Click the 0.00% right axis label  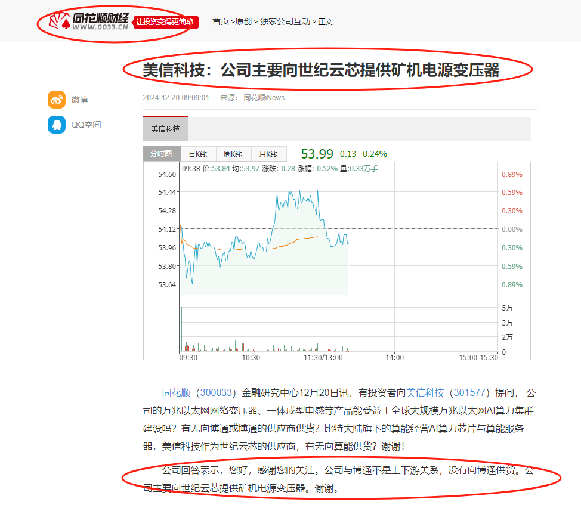[x=512, y=229]
